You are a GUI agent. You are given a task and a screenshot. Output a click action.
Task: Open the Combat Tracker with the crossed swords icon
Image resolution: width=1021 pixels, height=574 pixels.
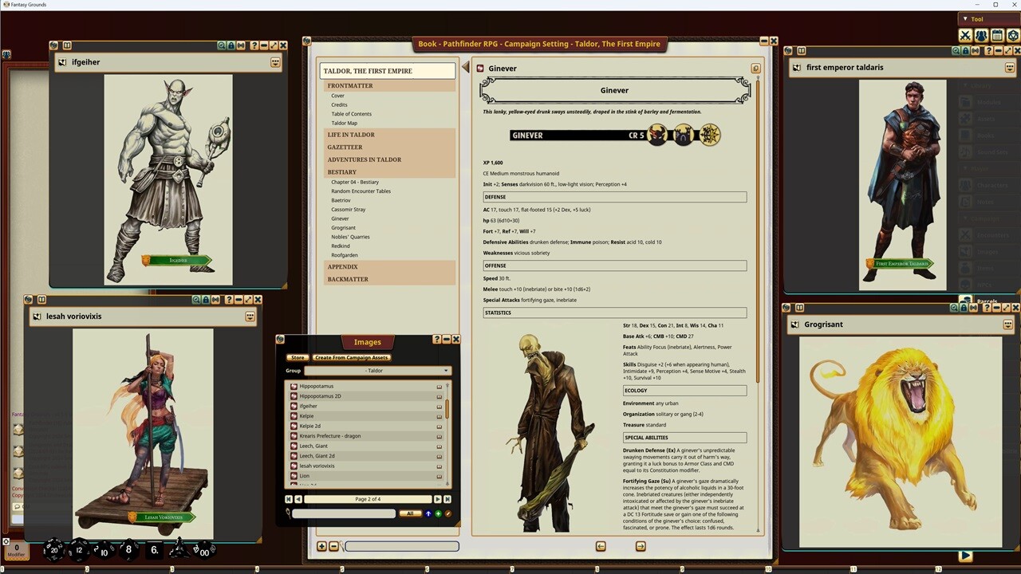[x=966, y=35]
